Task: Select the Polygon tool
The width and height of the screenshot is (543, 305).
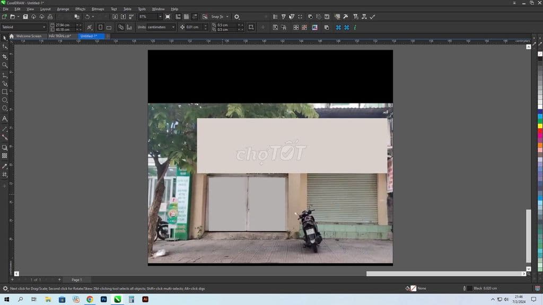Action: pyautogui.click(x=4, y=109)
